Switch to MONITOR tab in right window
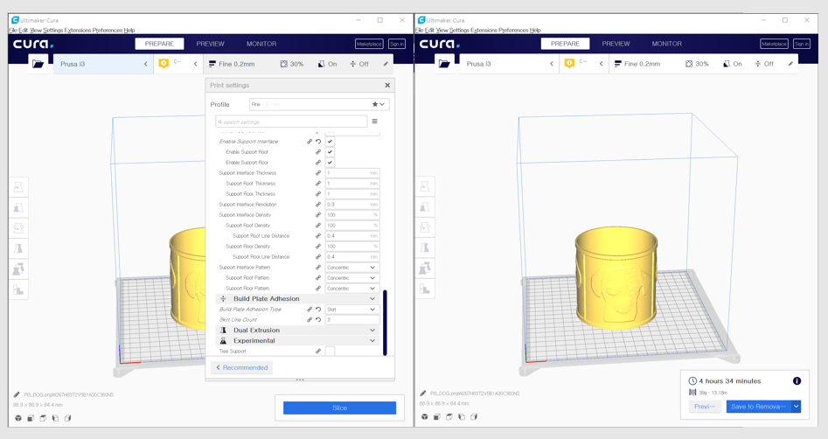This screenshot has width=828, height=439. coord(666,44)
